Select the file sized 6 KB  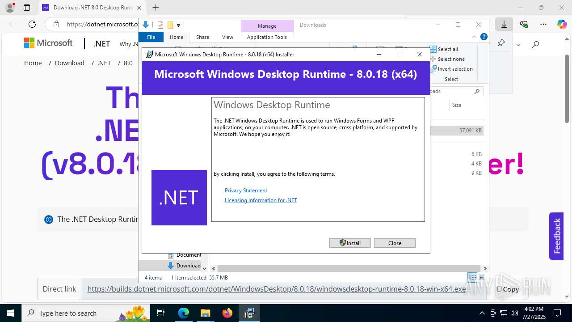[476, 154]
